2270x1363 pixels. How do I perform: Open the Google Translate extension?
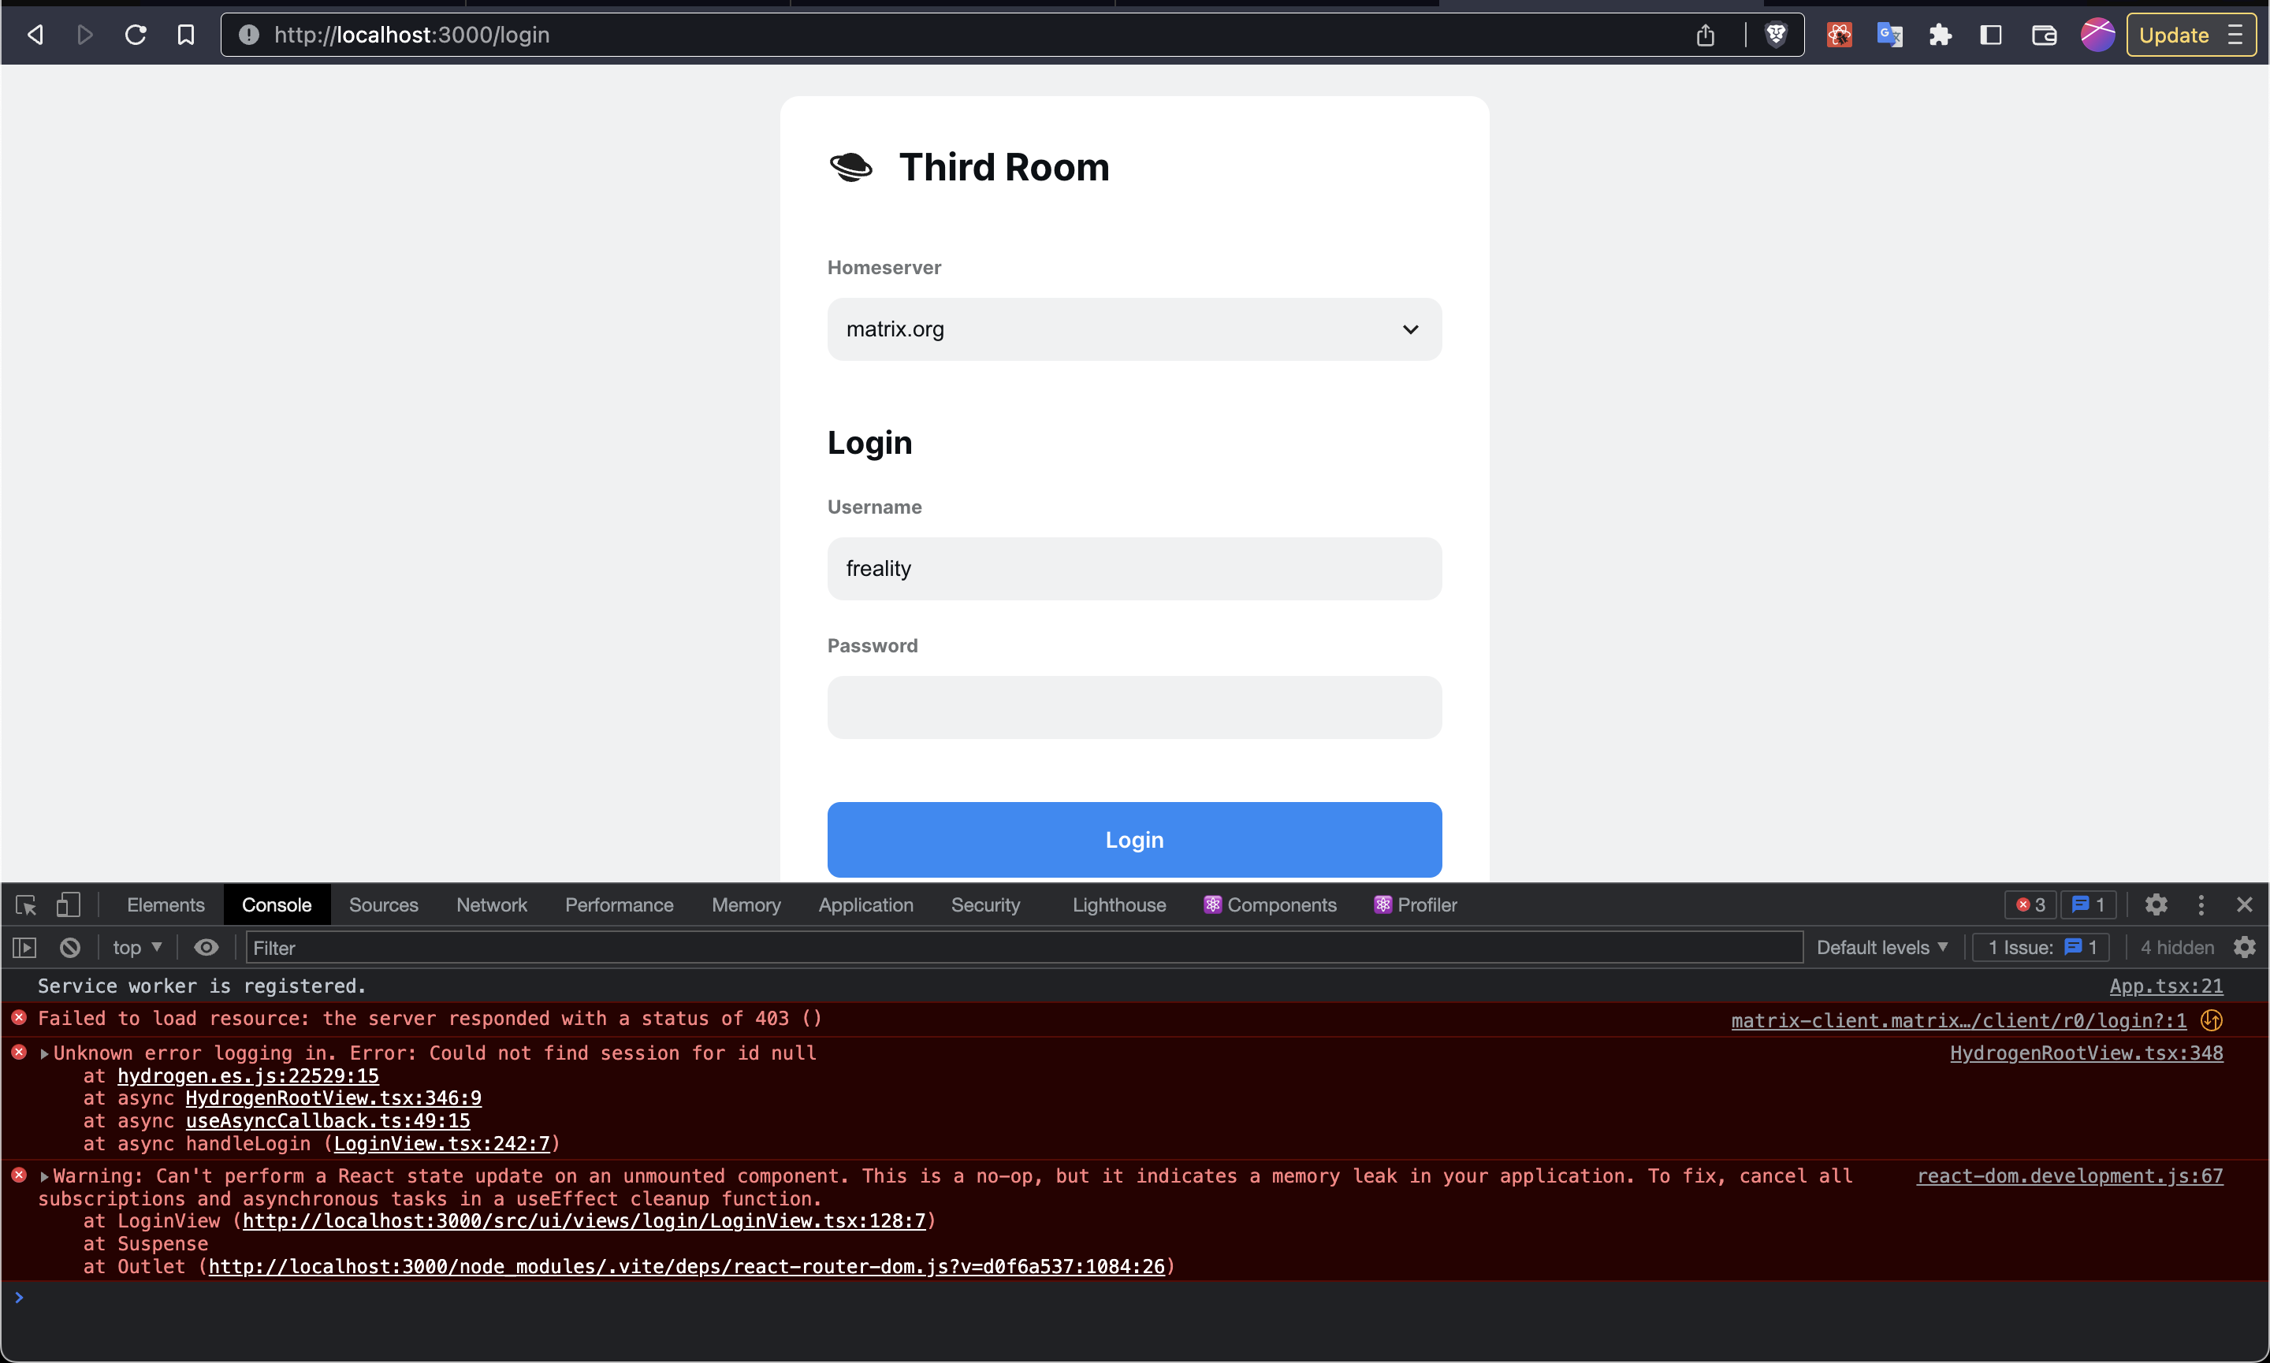(1889, 34)
